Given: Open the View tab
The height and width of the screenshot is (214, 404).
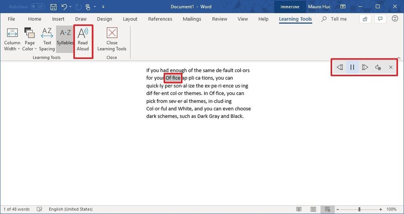Looking at the screenshot, I should point(243,19).
